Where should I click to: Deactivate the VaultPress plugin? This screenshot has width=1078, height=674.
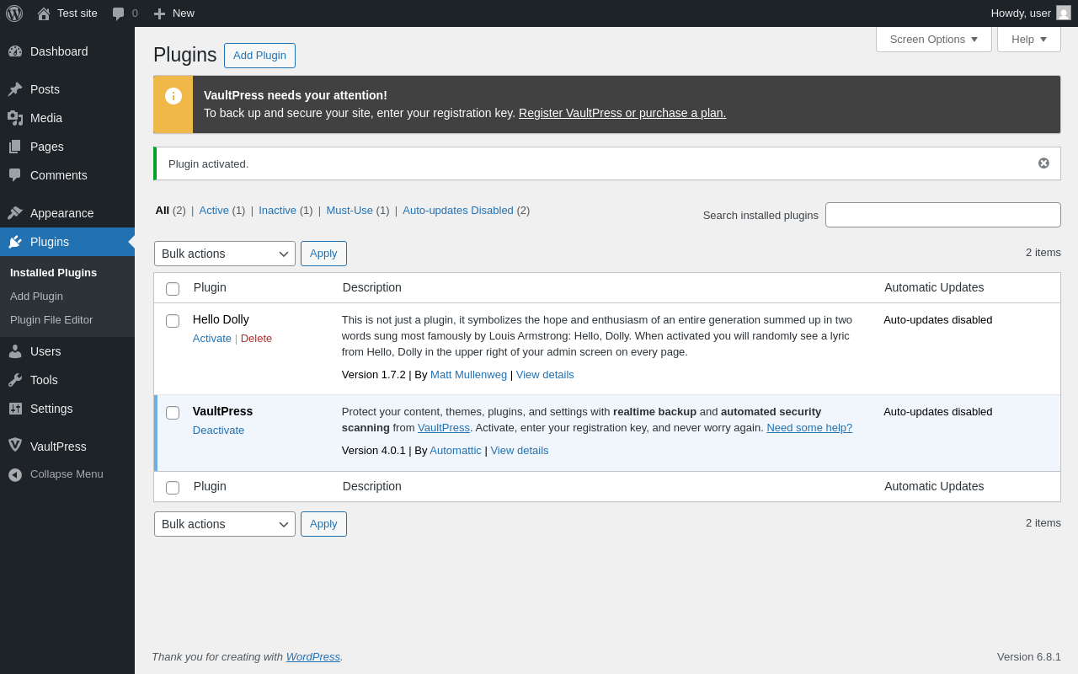(x=218, y=431)
